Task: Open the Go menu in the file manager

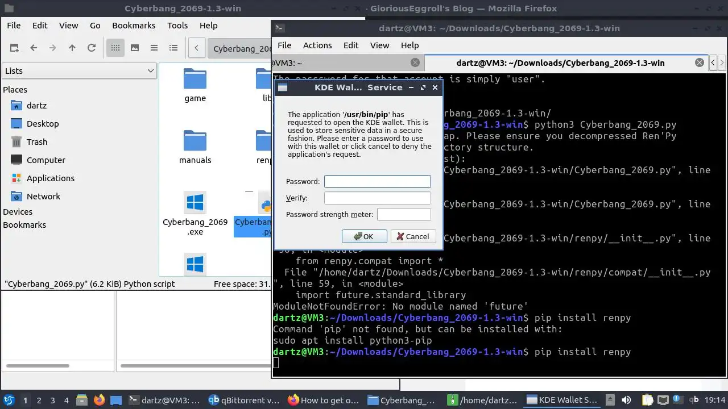Action: click(95, 26)
